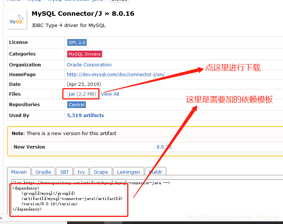Viewport: 283px width, 224px height.
Task: Click the MySQL logo thumbnail
Action: coord(17,19)
